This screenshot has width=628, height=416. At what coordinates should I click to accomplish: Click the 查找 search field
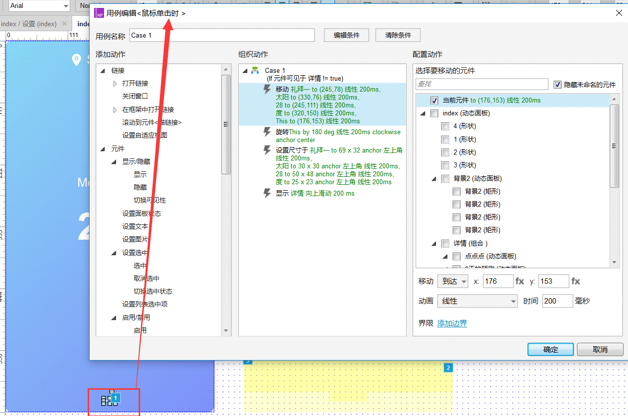[x=482, y=85]
